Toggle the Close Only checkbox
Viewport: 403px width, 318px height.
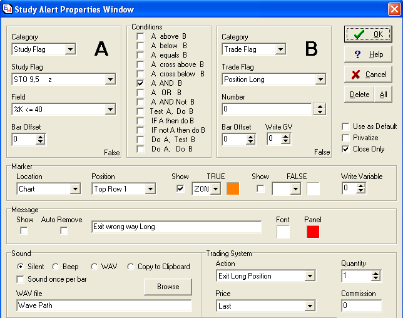(x=345, y=149)
